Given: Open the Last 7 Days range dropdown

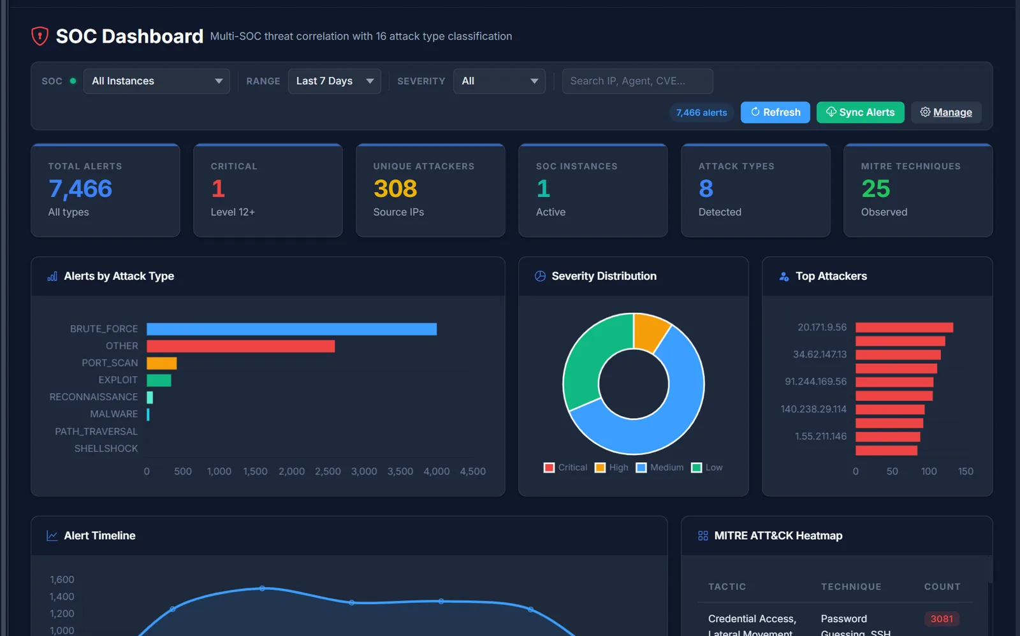Looking at the screenshot, I should click(335, 81).
